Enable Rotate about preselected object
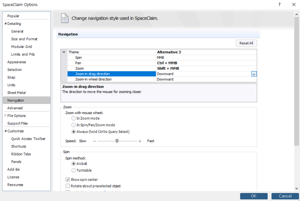The image size is (300, 201). (67, 186)
